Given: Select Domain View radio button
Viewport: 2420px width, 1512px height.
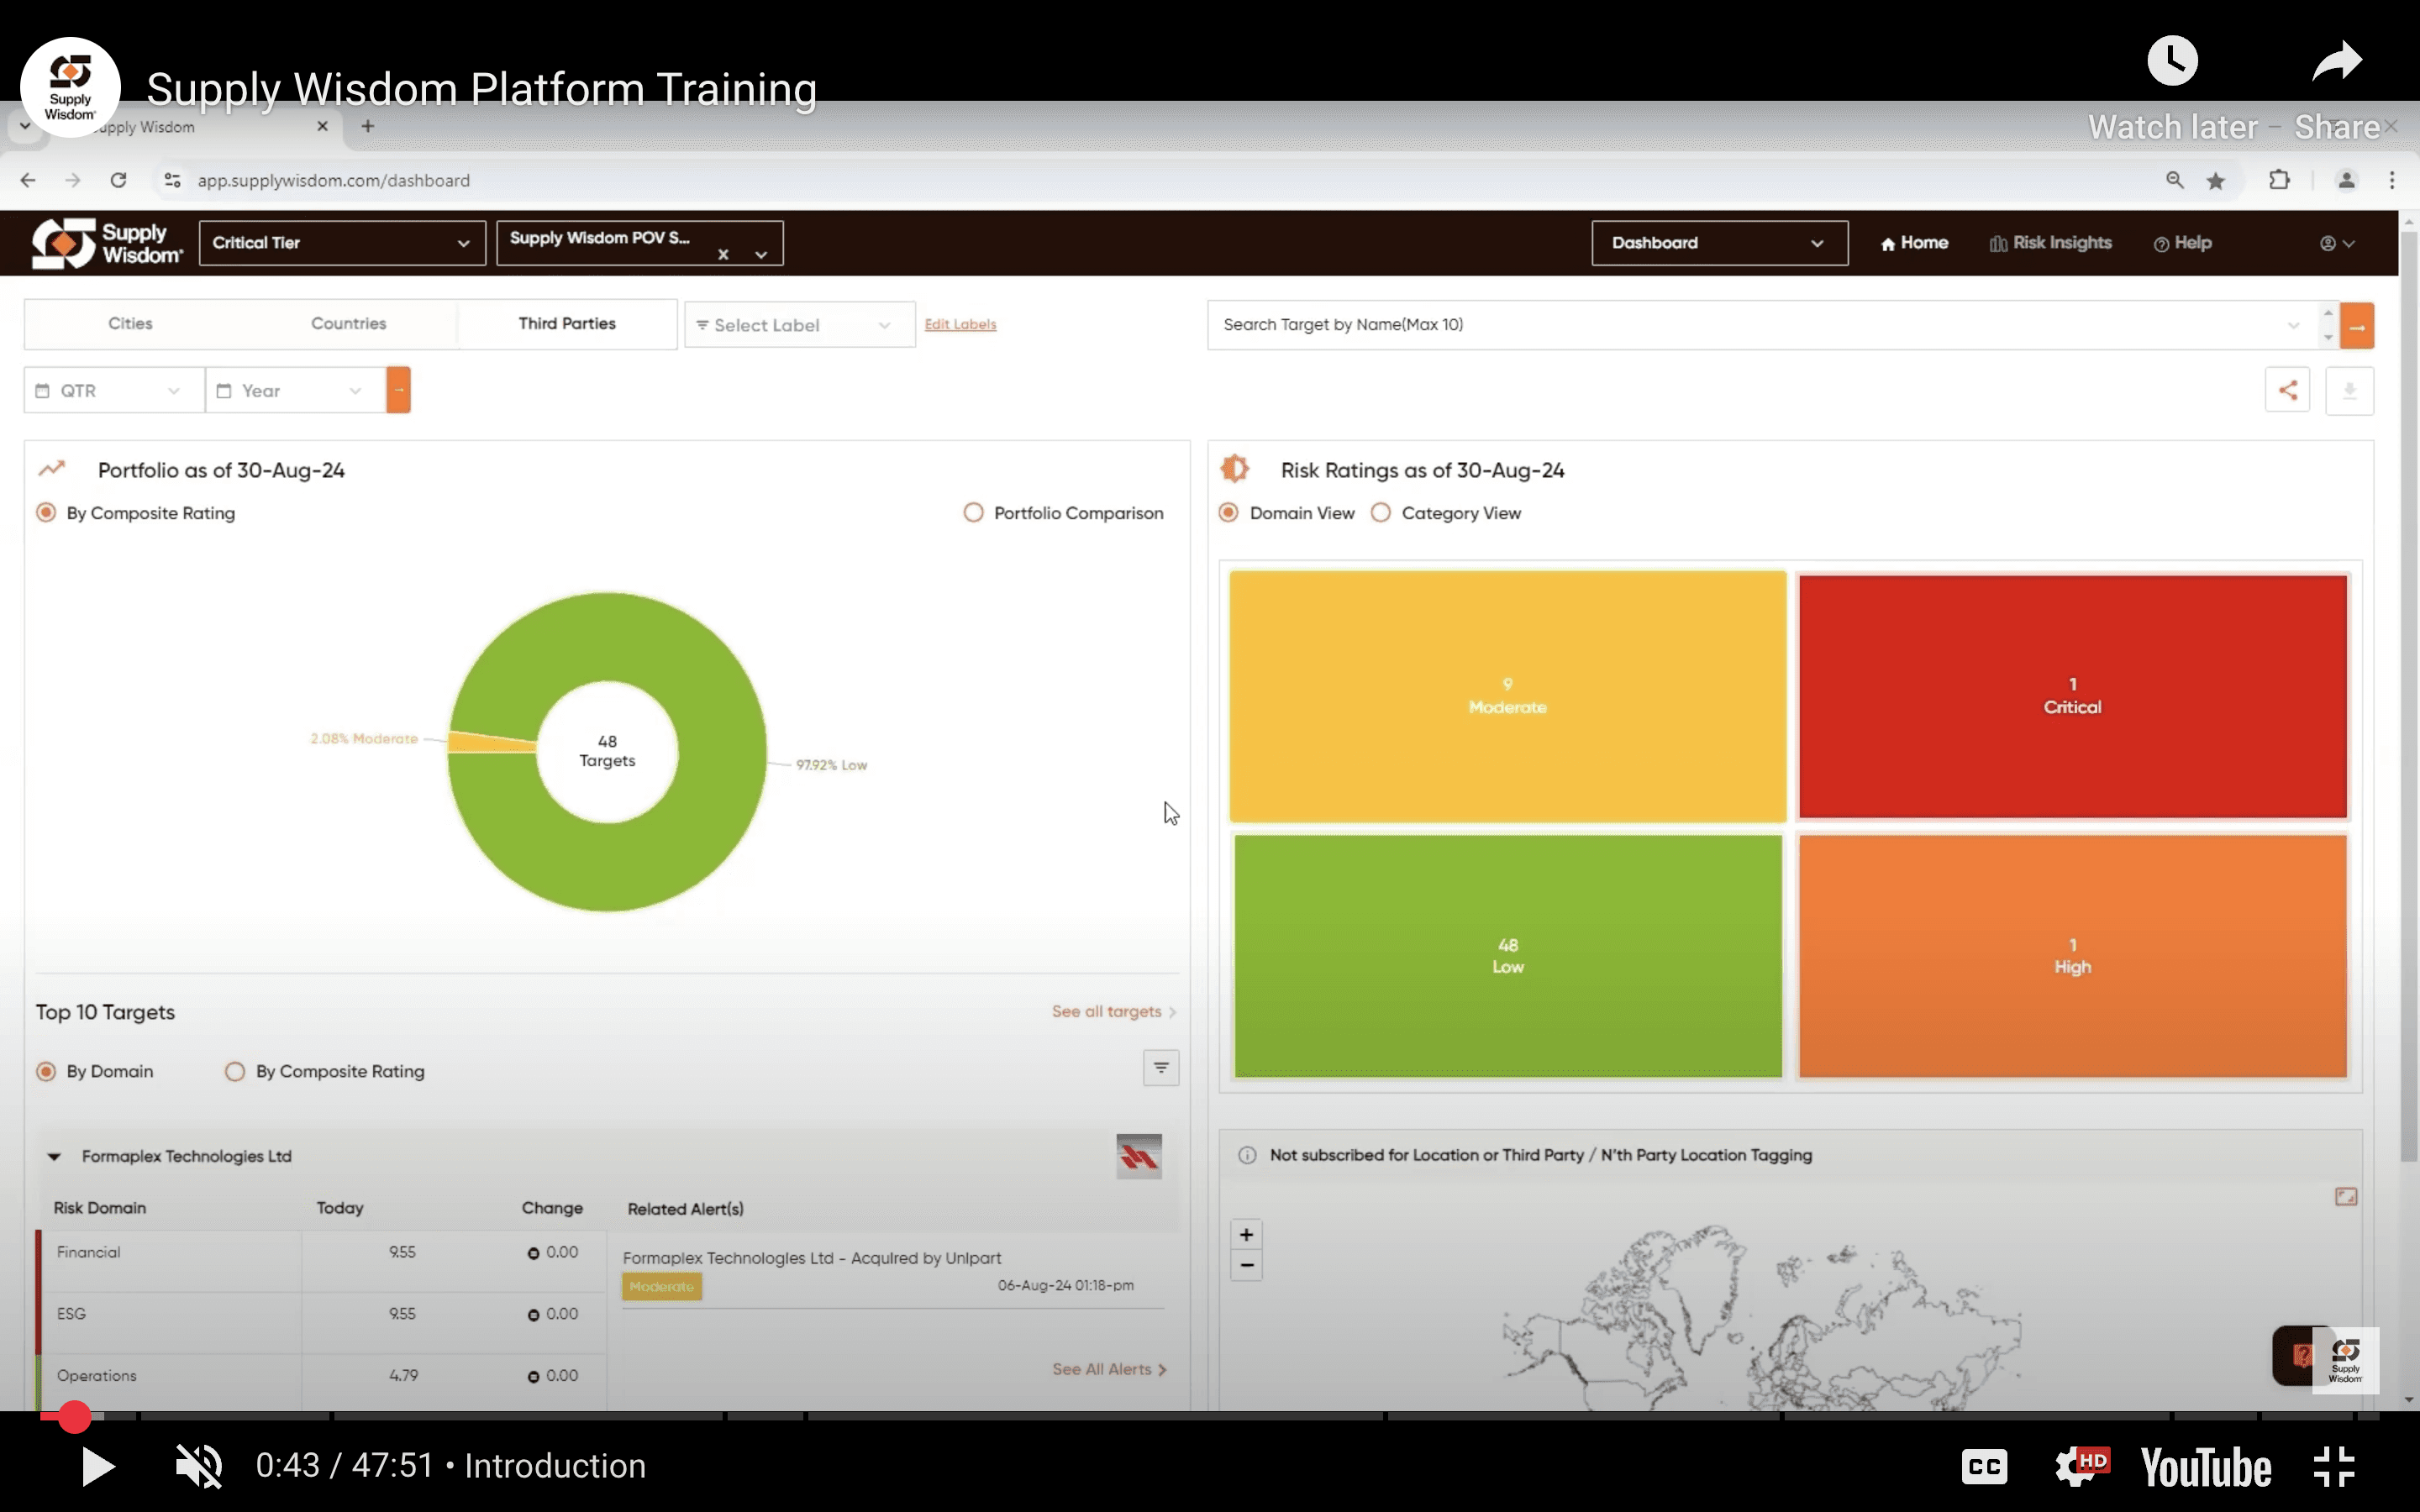Looking at the screenshot, I should pyautogui.click(x=1229, y=513).
